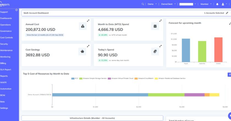Click the search magnifier icon
Image resolution: width=231 pixels, height=121 pixels.
[x=143, y=4]
